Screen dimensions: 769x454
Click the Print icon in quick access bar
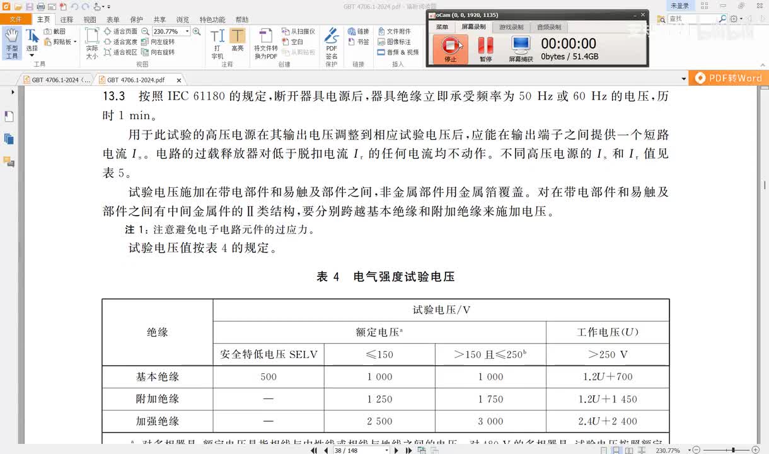(40, 6)
